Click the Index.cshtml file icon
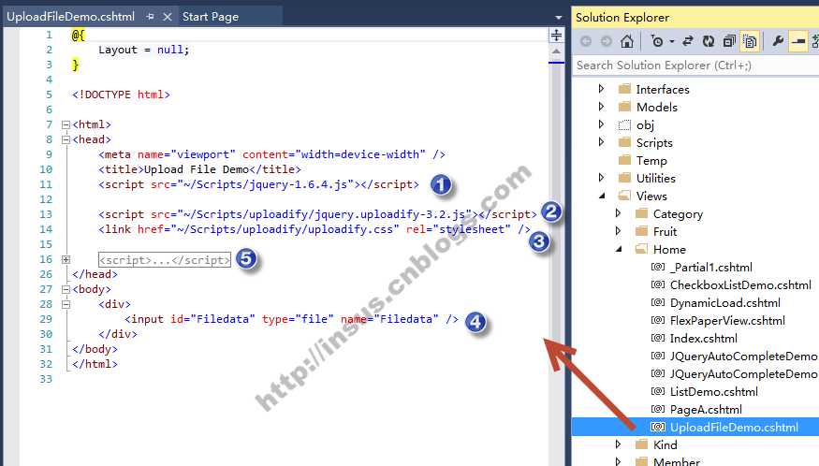Screen dimensions: 819x466 [x=658, y=338]
